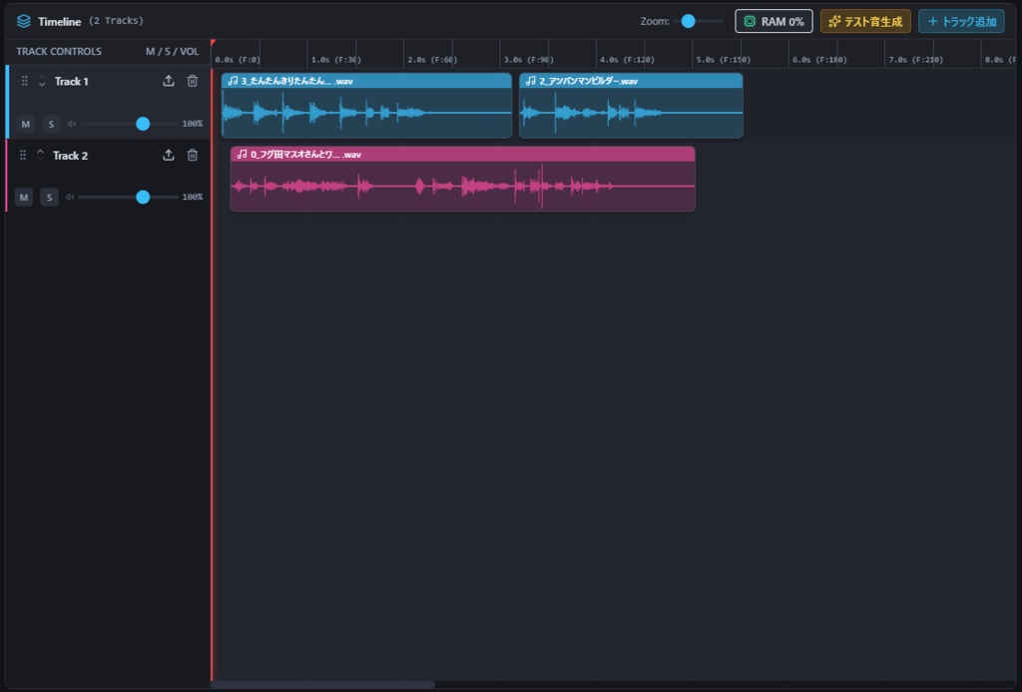
Task: Delete Track 2 with trash icon
Action: [193, 155]
